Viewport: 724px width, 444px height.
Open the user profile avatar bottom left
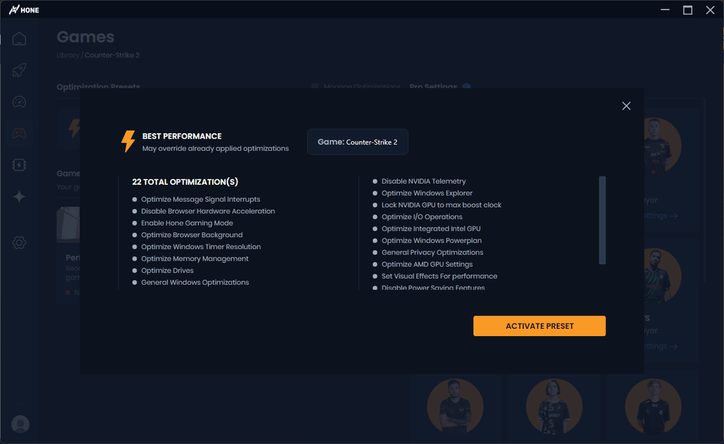tap(20, 424)
